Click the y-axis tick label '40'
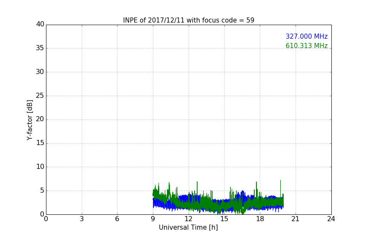 pyautogui.click(x=40, y=24)
